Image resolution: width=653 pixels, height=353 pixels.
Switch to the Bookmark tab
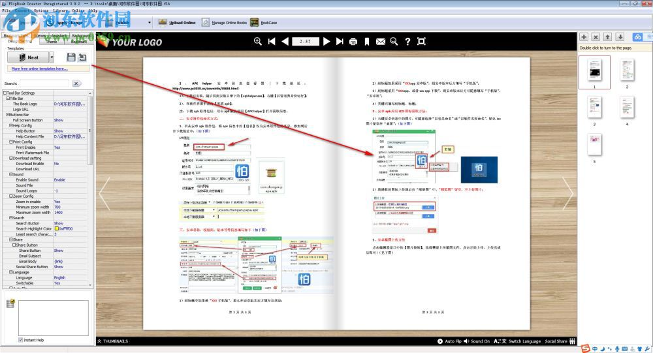[79, 42]
